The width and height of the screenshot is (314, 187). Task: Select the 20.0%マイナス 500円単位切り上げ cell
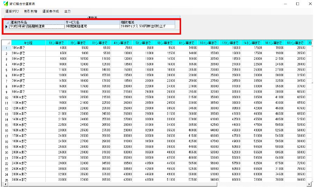147,26
